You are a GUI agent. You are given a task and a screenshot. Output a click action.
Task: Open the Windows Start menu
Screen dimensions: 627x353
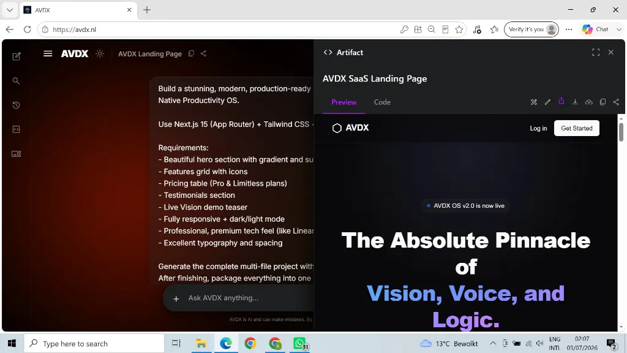pyautogui.click(x=12, y=343)
